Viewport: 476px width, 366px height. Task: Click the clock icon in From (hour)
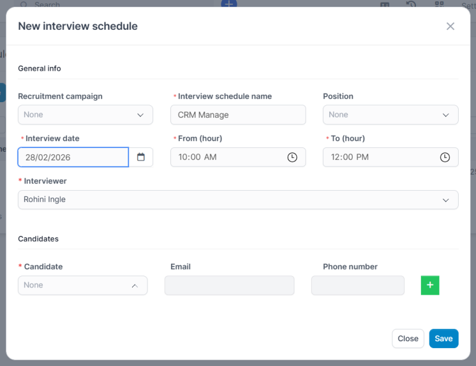[x=292, y=157]
